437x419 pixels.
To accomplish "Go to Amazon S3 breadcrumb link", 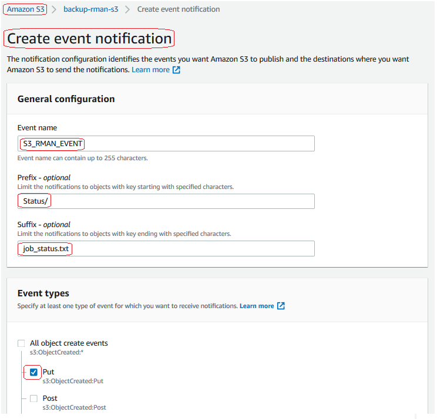I will pyautogui.click(x=26, y=9).
